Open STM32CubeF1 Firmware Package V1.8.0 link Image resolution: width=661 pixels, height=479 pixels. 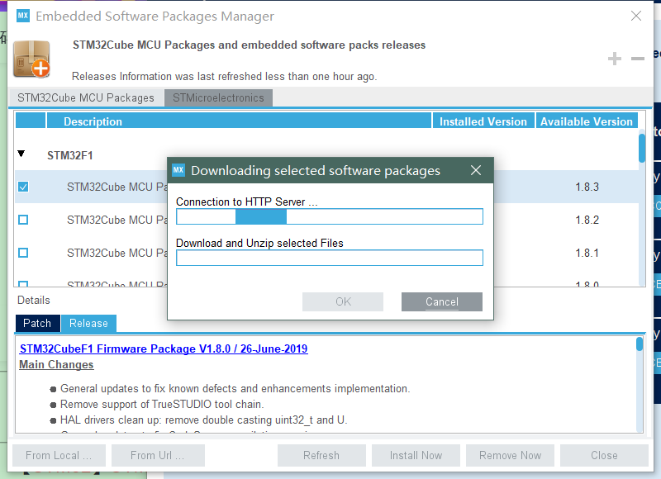click(x=164, y=349)
